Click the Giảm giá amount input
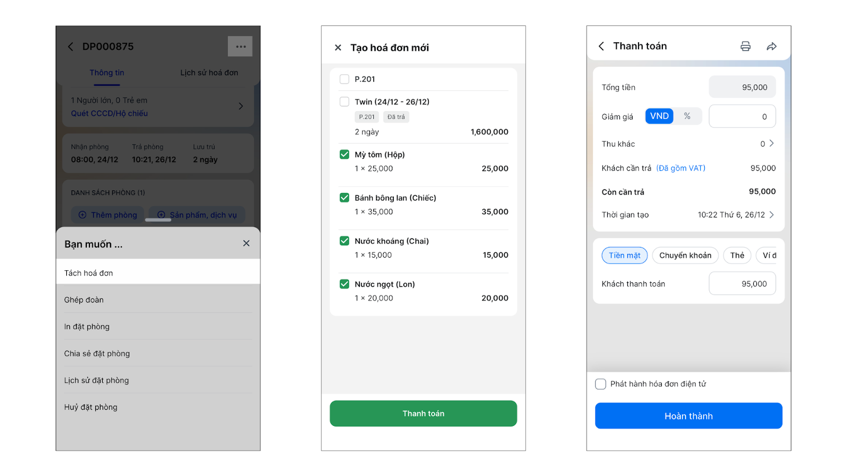847x476 pixels. (x=742, y=116)
